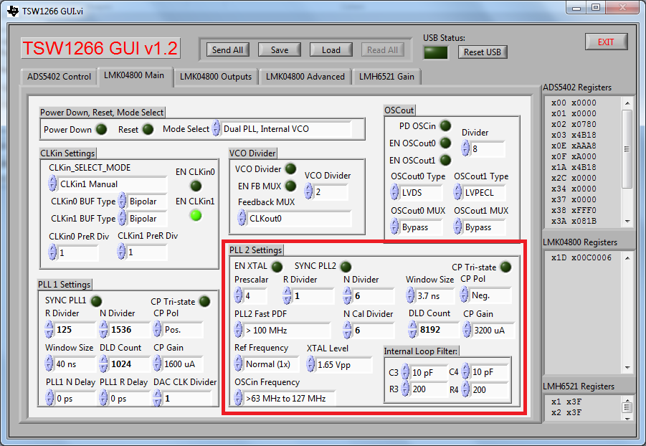Step the OSCout Divider value arrows

click(465, 148)
